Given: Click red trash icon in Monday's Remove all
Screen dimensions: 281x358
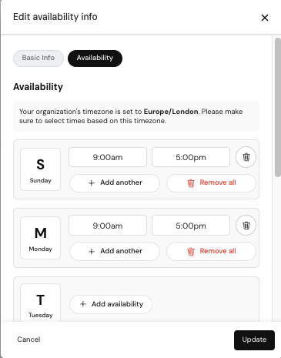Looking at the screenshot, I should (x=191, y=252).
